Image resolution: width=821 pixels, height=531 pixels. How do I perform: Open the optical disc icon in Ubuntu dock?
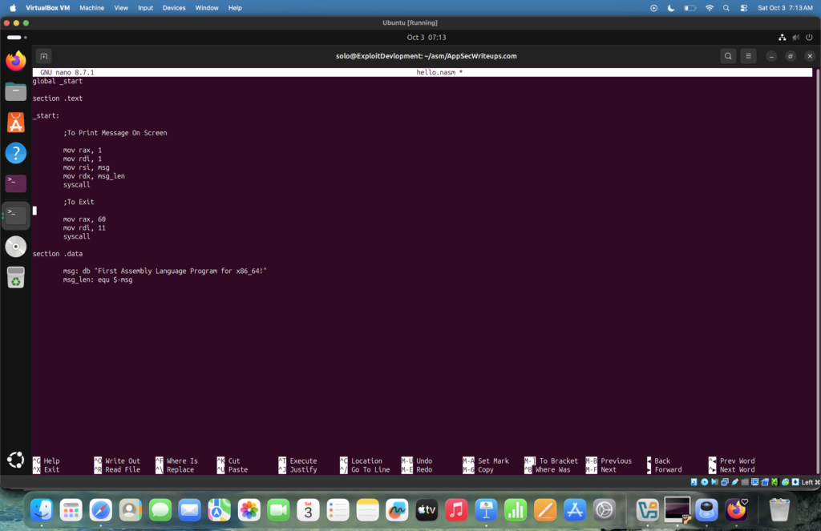tap(16, 247)
